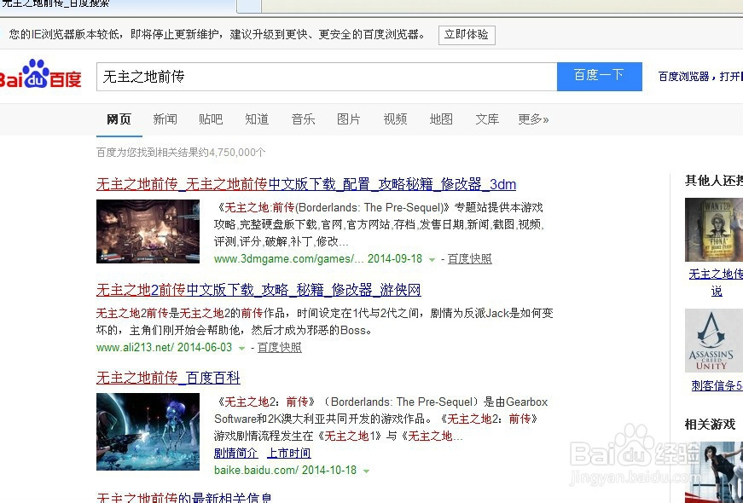This screenshot has height=503, width=743.
Task: Click the 百度百科 result thumbnail image
Action: click(x=148, y=431)
